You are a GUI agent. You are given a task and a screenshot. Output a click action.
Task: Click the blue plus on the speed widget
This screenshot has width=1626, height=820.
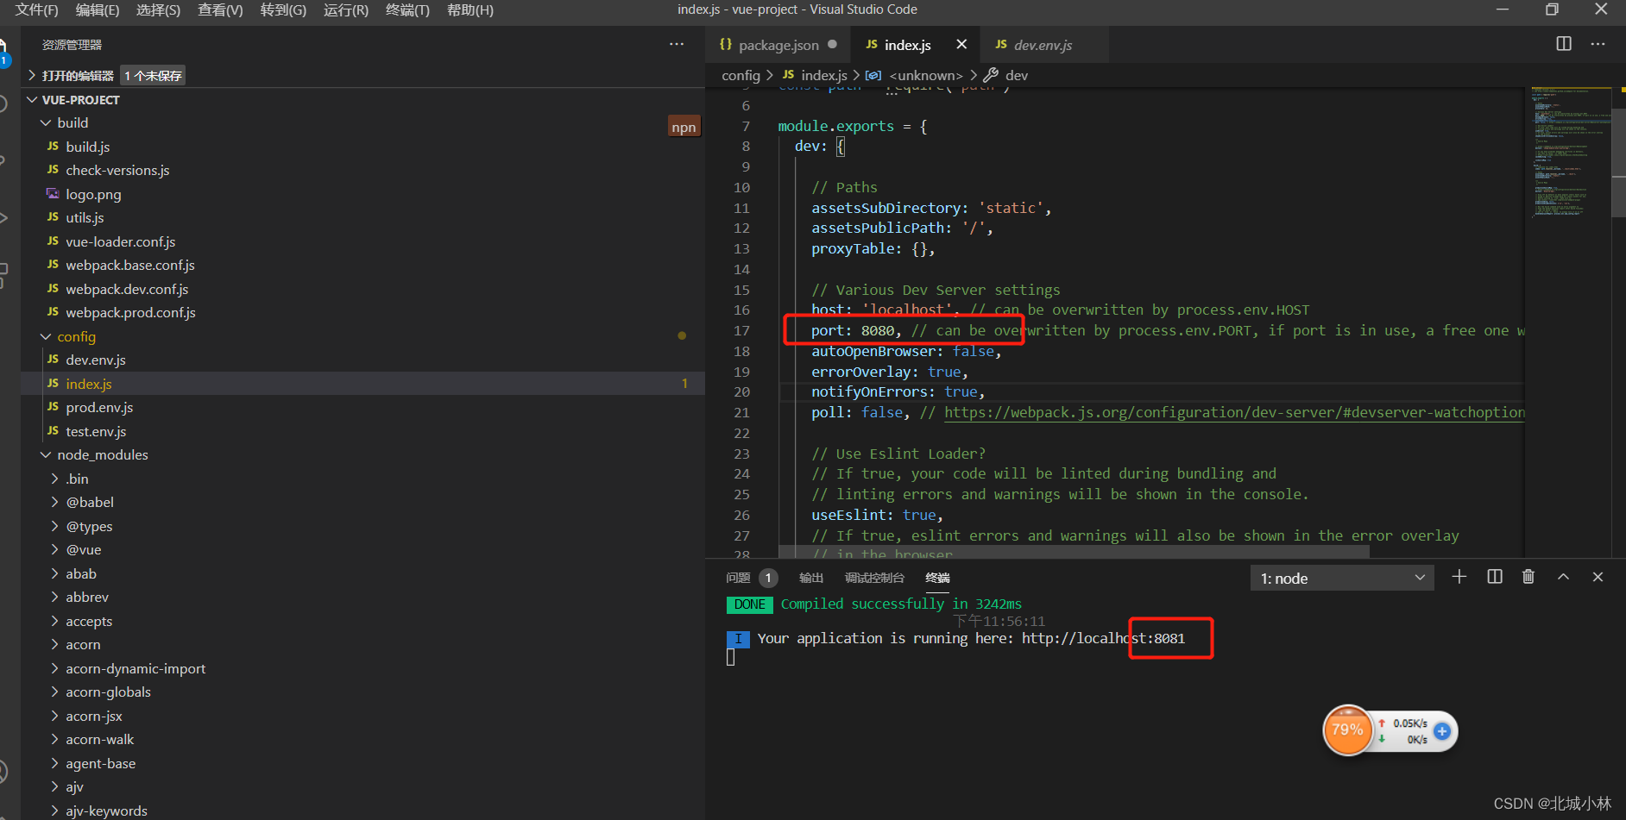[1442, 731]
